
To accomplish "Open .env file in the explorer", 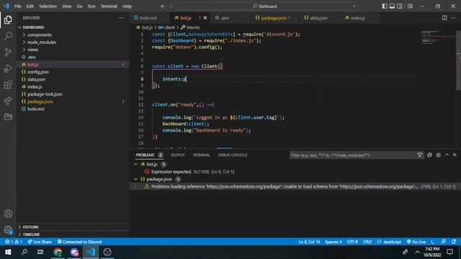I will [72, 57].
